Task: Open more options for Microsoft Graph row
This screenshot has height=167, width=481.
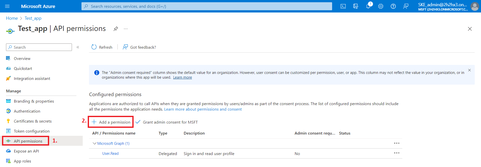Action: (397, 143)
